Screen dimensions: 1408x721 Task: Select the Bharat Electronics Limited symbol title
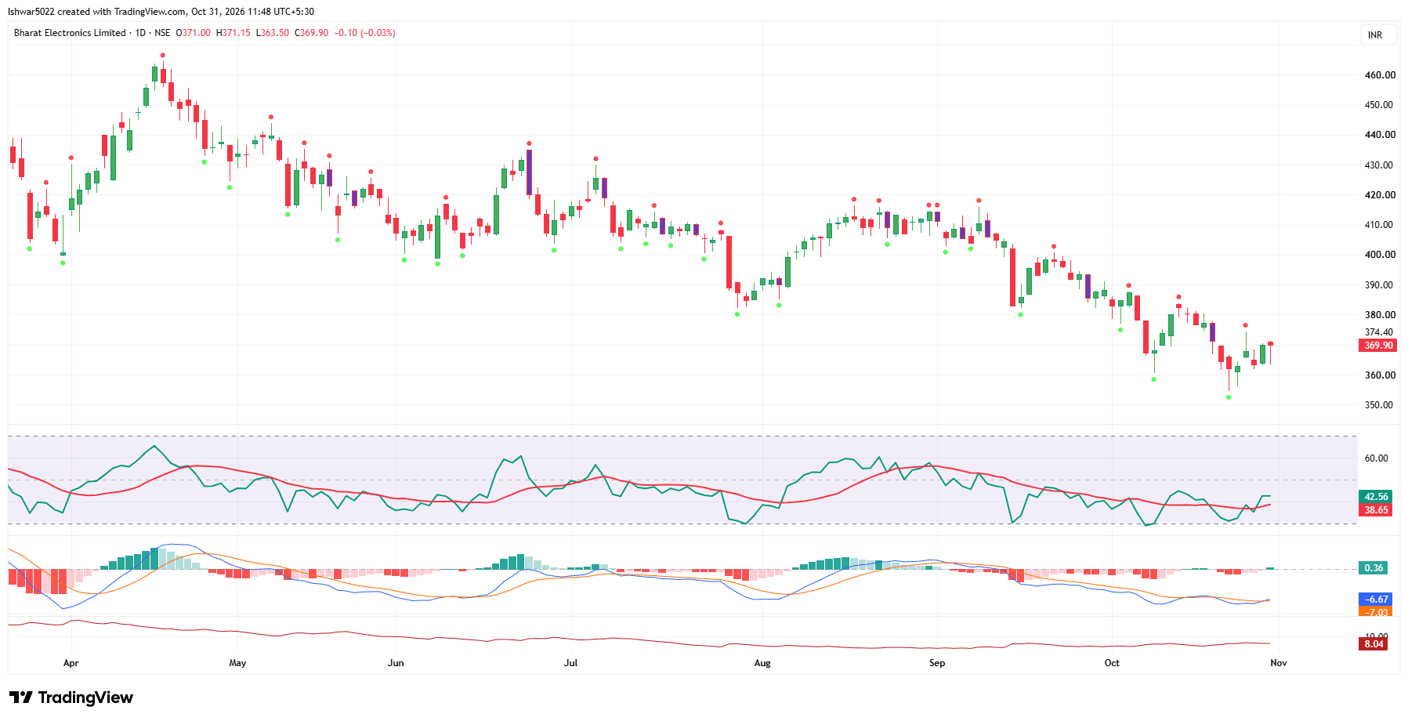70,33
